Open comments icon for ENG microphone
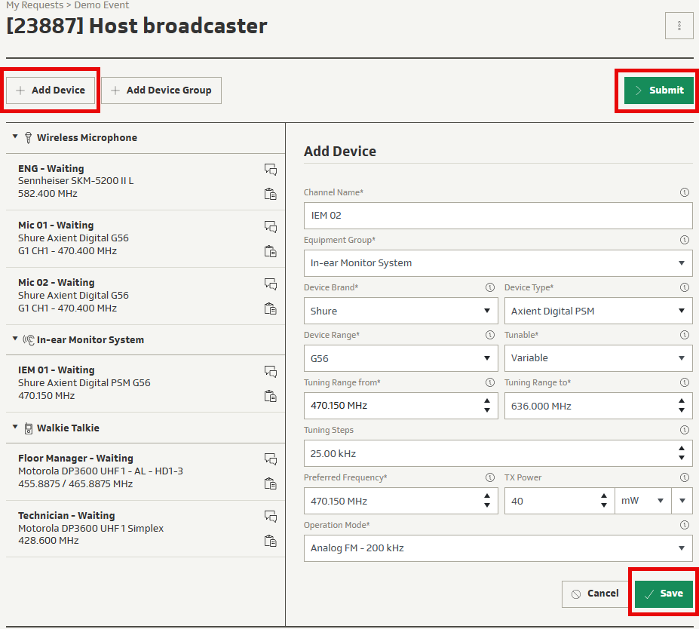The image size is (699, 629). point(270,169)
